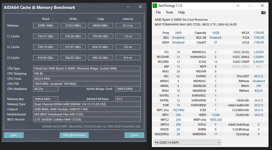Click Memory Type Dual Channel DDR4-3400 field
The image size is (272, 150).
pyautogui.click(x=87, y=104)
